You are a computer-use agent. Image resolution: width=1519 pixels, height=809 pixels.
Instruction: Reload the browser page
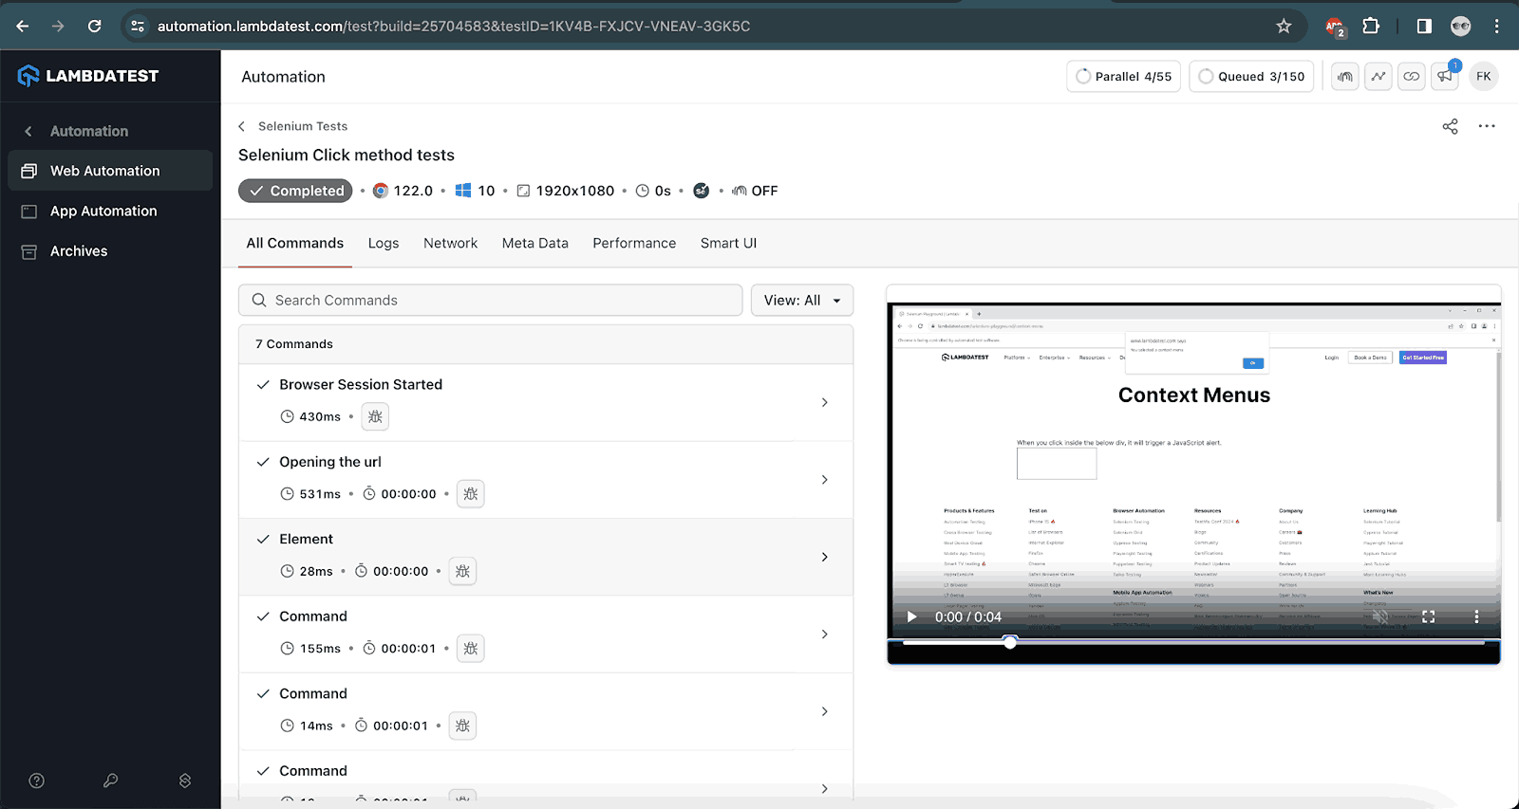[x=95, y=26]
